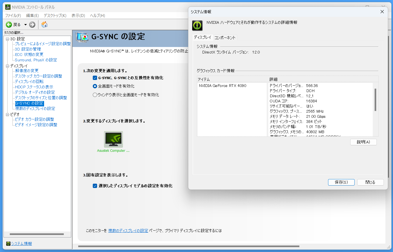The image size is (393, 252).
Task: Select the highlighted G-SYNC の設定 tree item
Action: click(x=29, y=103)
